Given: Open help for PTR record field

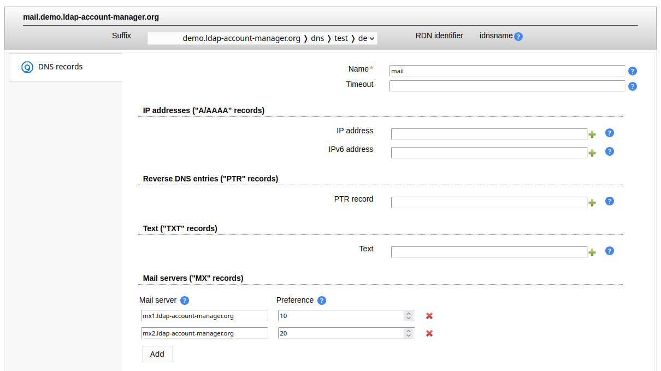Looking at the screenshot, I should [610, 201].
